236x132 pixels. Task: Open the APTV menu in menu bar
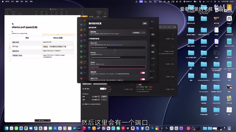click(x=7, y=1)
